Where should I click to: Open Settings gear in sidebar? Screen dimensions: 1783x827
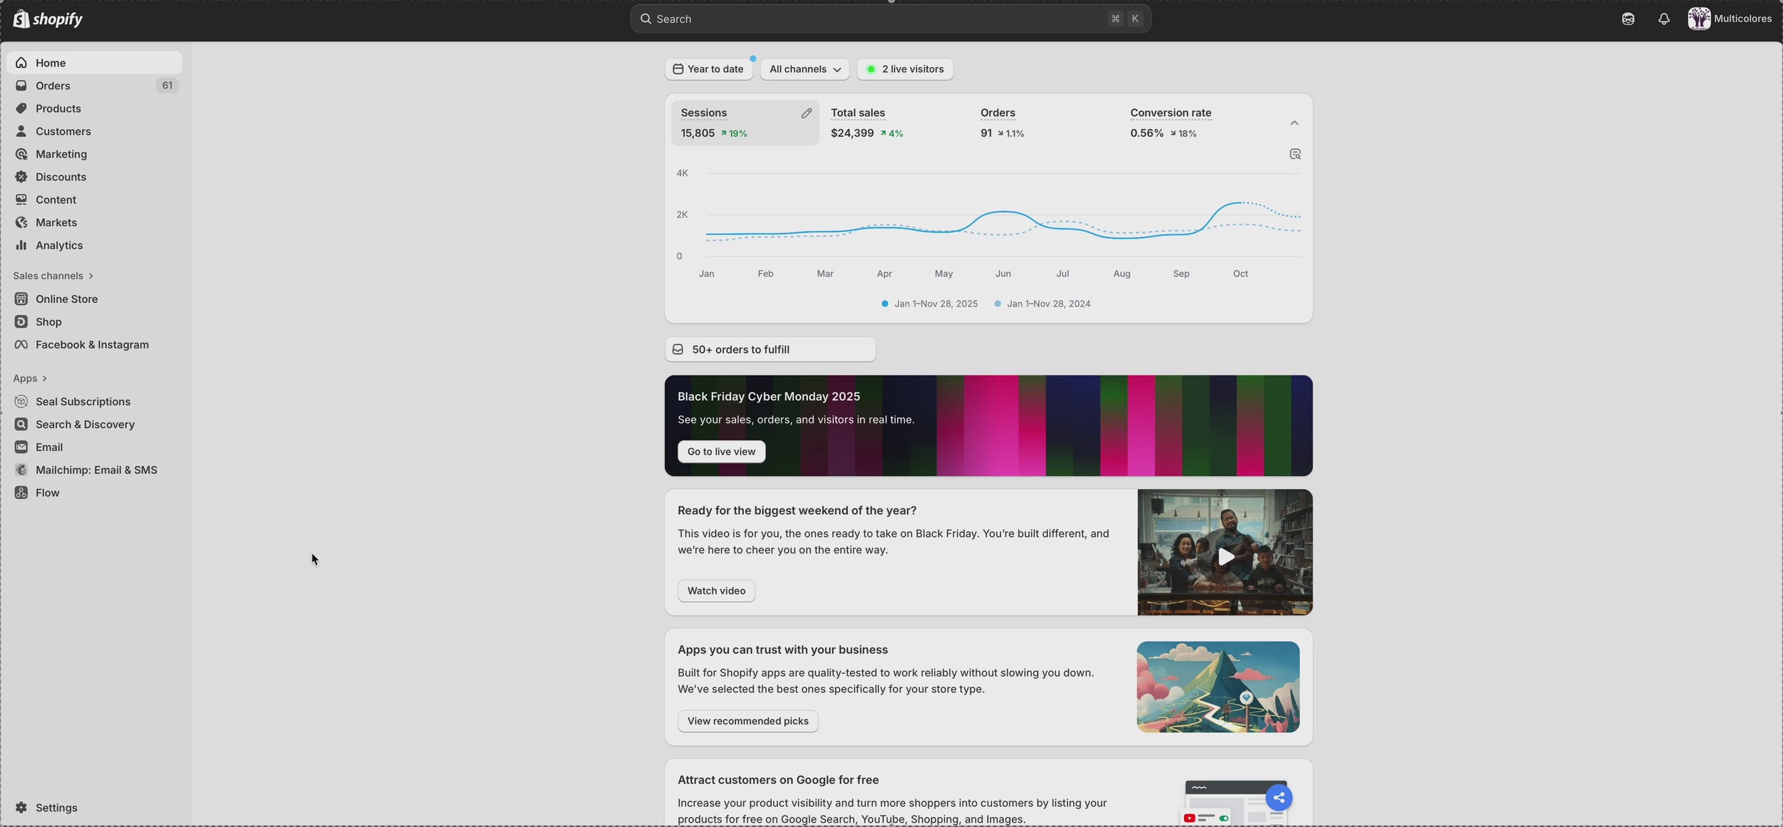click(x=21, y=807)
